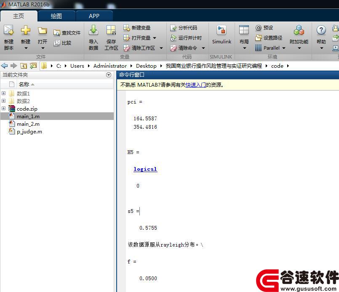Select main_1.m file
This screenshot has width=339, height=292.
(57, 117)
